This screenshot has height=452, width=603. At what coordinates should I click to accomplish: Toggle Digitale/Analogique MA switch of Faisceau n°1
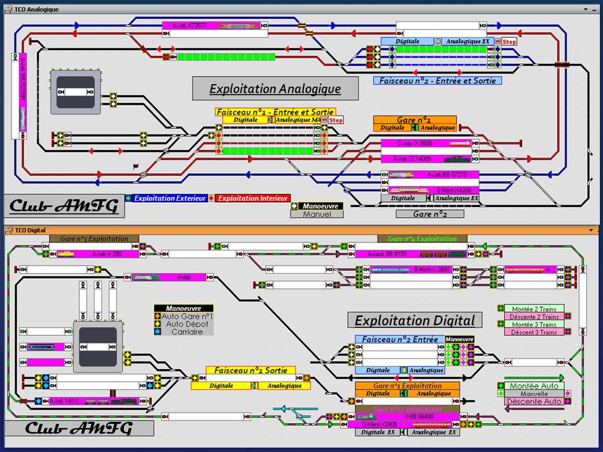tap(271, 120)
